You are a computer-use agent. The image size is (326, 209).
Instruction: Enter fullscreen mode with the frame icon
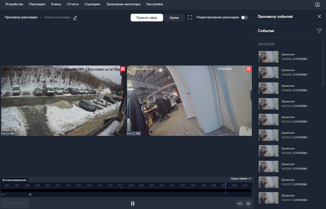point(190,17)
